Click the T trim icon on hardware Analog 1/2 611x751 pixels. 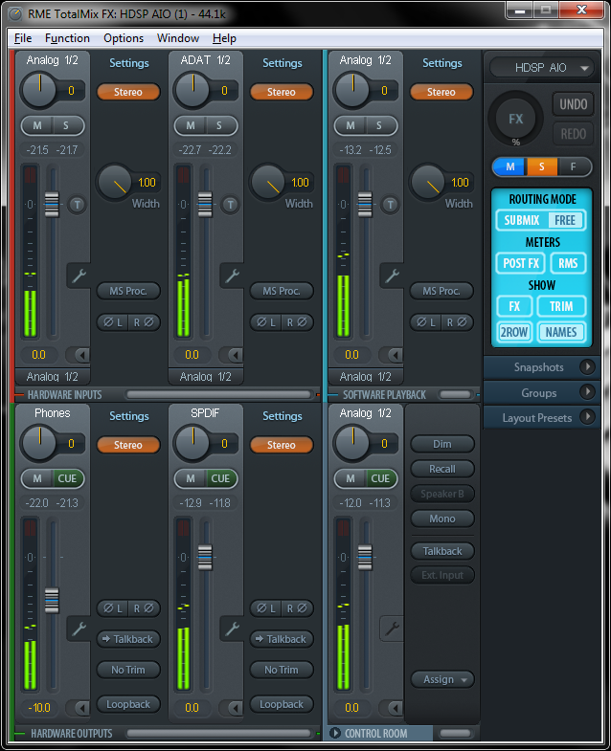point(77,205)
